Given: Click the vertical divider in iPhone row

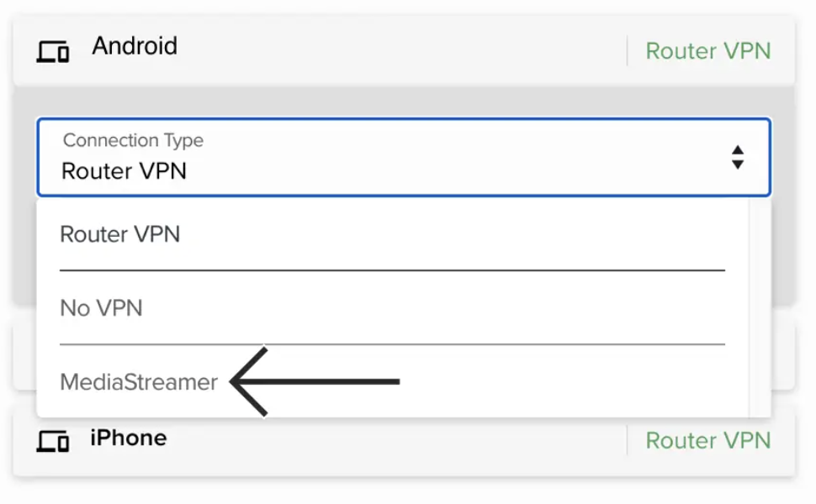Looking at the screenshot, I should click(x=628, y=440).
